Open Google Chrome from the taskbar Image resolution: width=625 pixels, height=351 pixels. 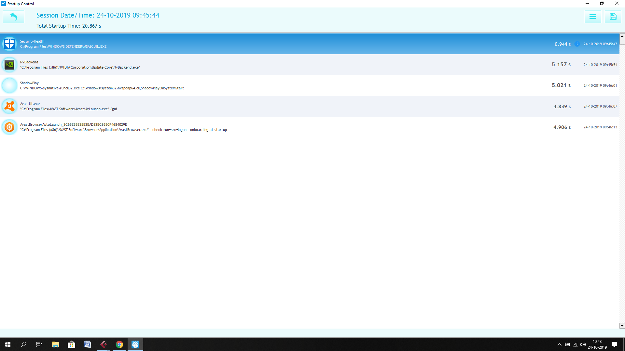(119, 344)
